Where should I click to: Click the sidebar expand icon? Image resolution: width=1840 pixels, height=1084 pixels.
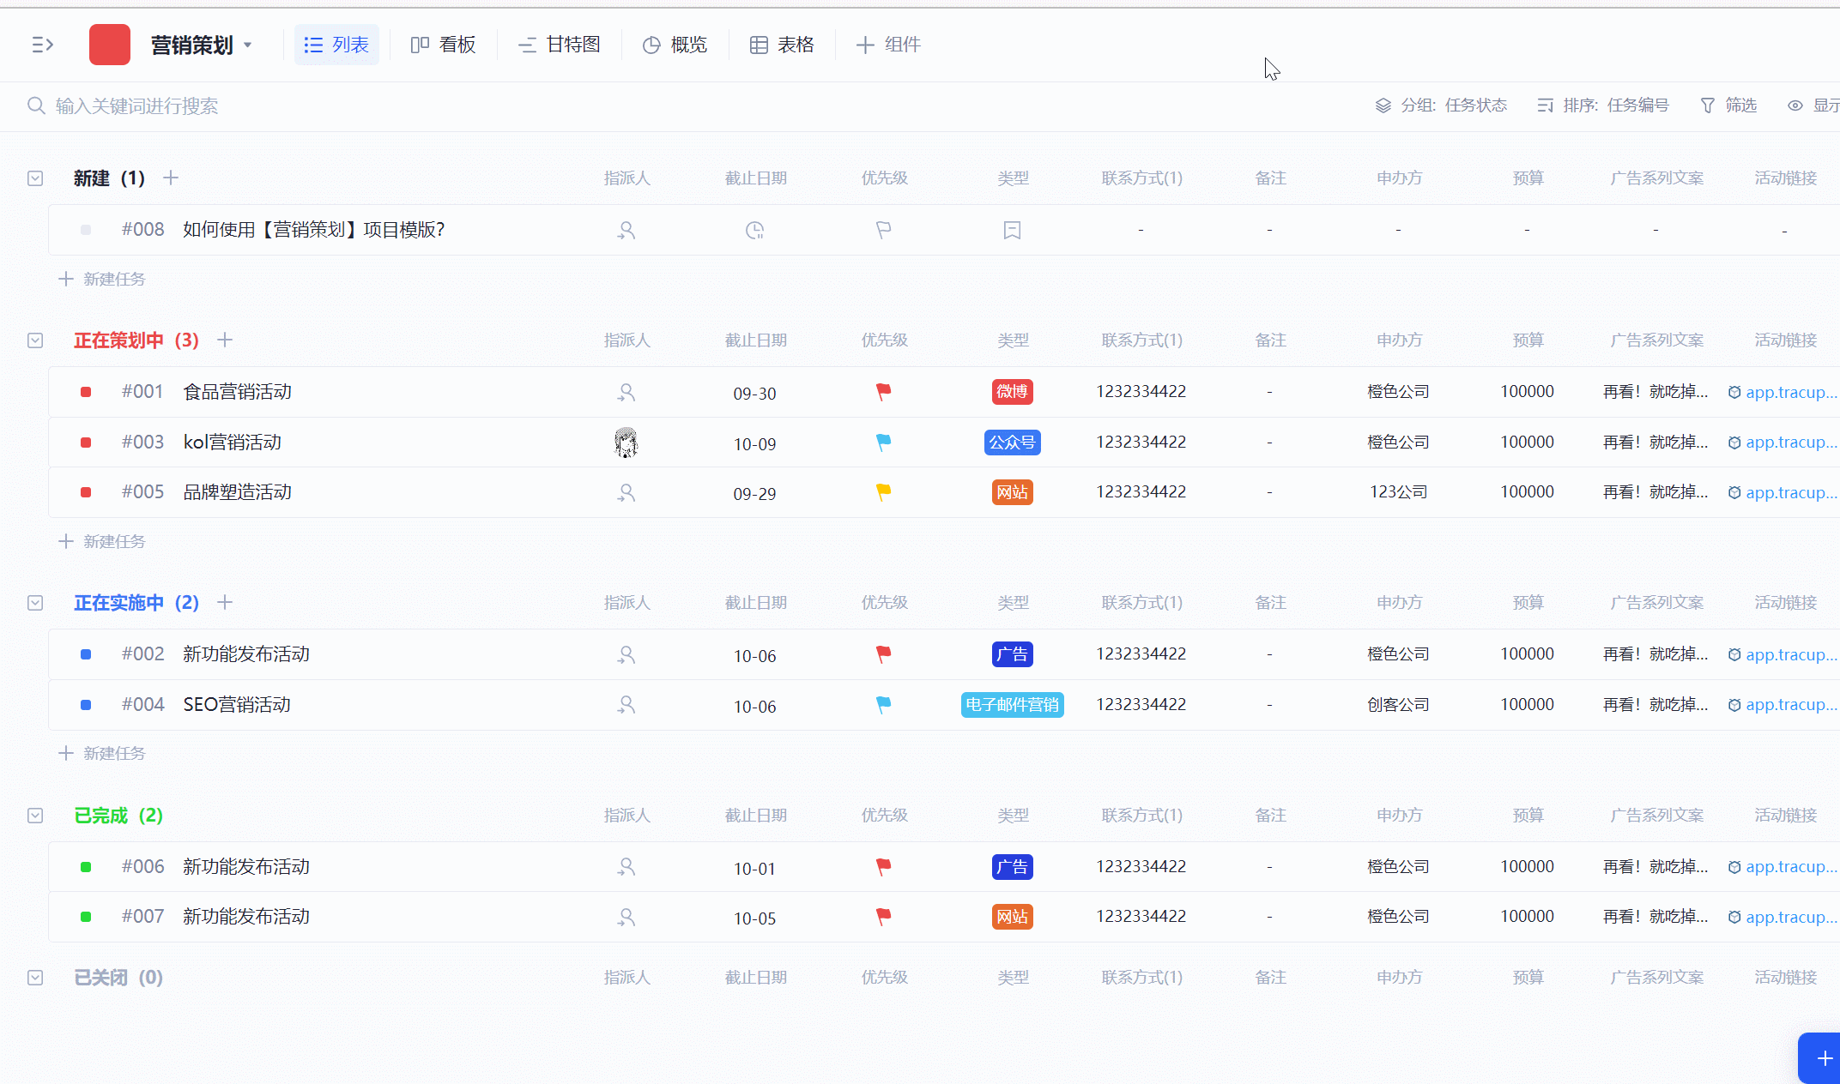click(42, 45)
